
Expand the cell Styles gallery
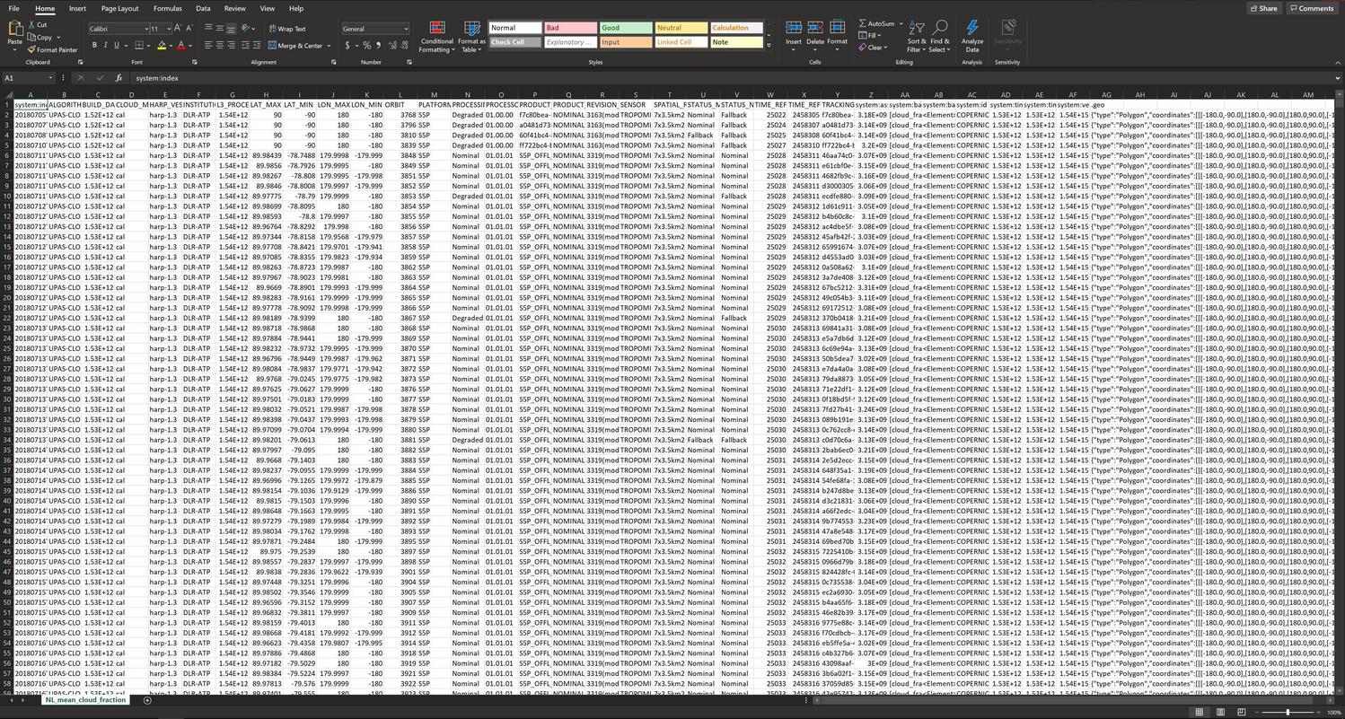[x=769, y=44]
